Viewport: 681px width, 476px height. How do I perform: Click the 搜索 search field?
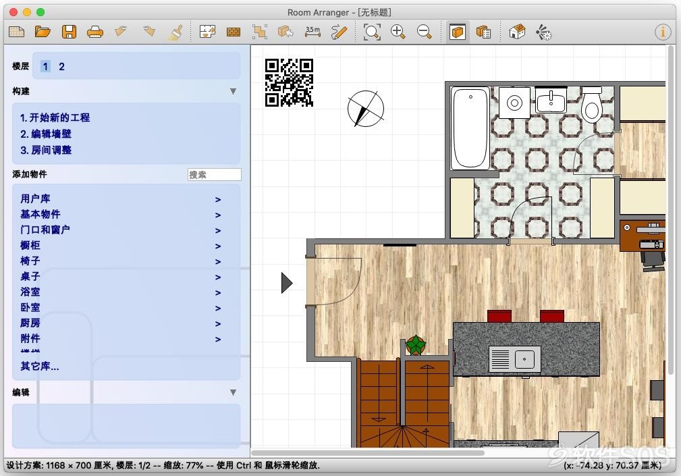click(214, 175)
